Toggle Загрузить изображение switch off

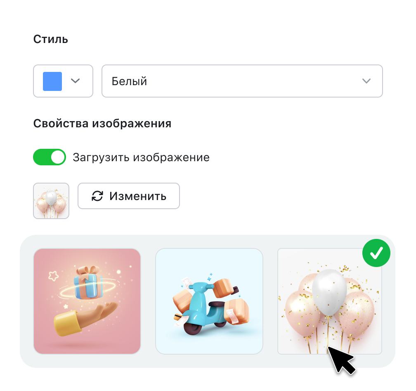click(x=50, y=157)
